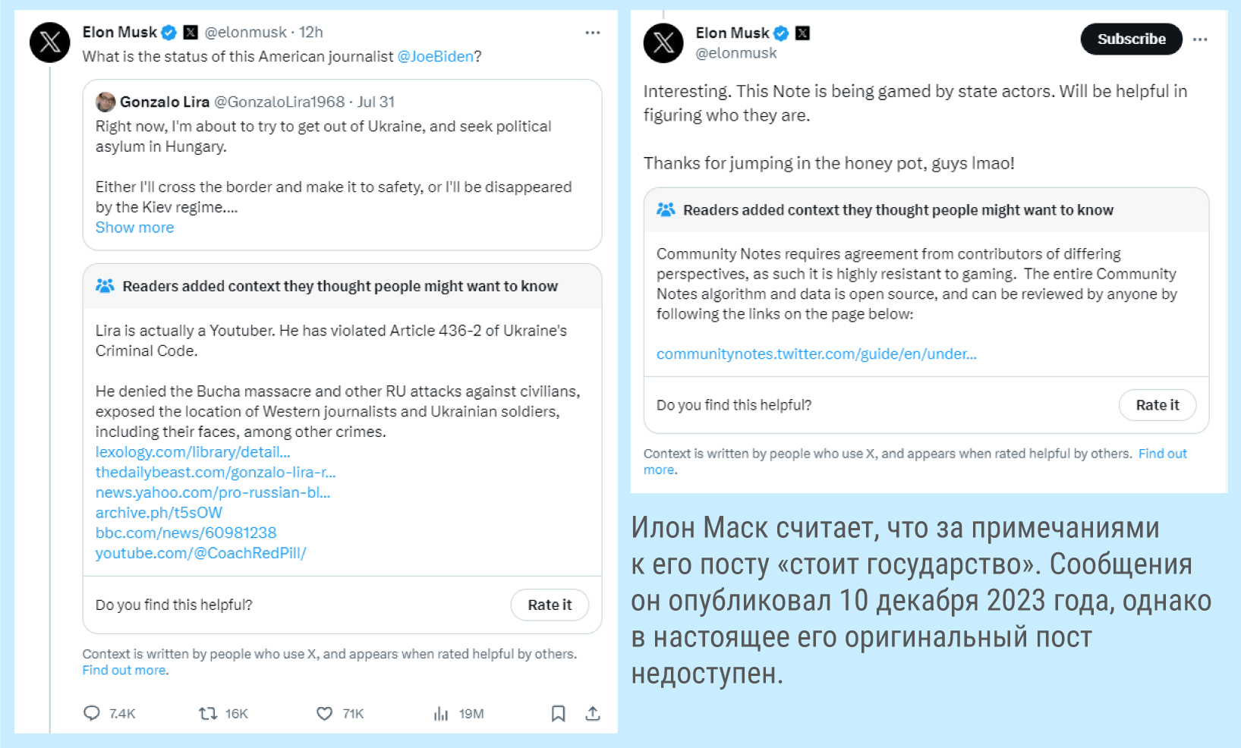The width and height of the screenshot is (1241, 748).
Task: Open the bbc.com/news link in the note
Action: [186, 533]
